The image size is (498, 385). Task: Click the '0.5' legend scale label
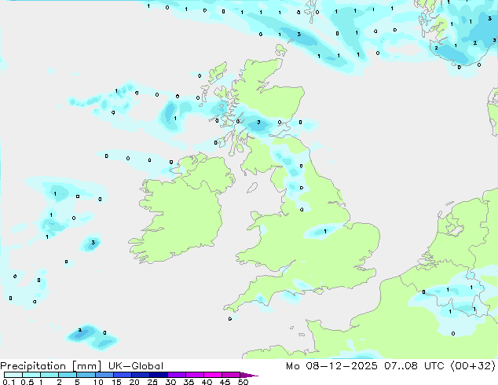point(27,382)
